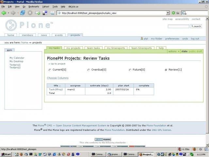Open the TaskOfProj2 task link

click(56, 89)
